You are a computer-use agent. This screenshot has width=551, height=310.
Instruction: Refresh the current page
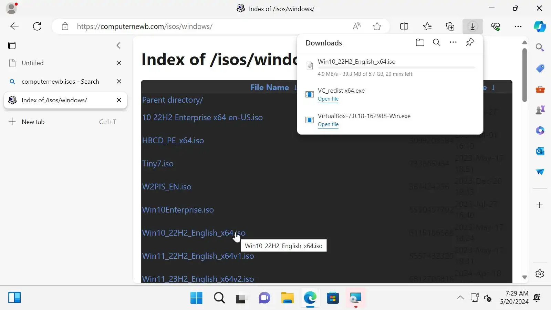[x=37, y=26]
